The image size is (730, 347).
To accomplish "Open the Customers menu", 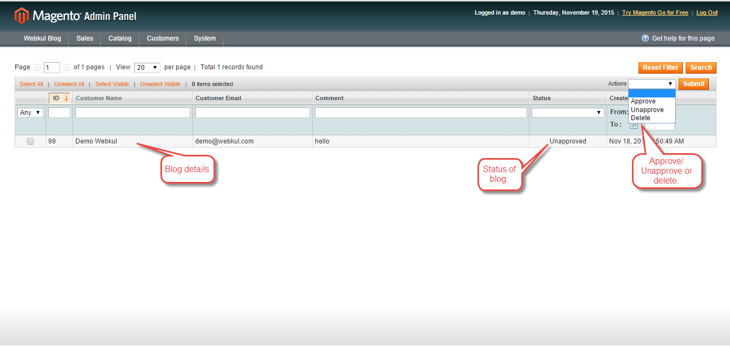I will (163, 38).
